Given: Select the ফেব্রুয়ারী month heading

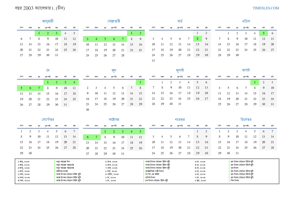Looking at the screenshot, I should (114, 21).
